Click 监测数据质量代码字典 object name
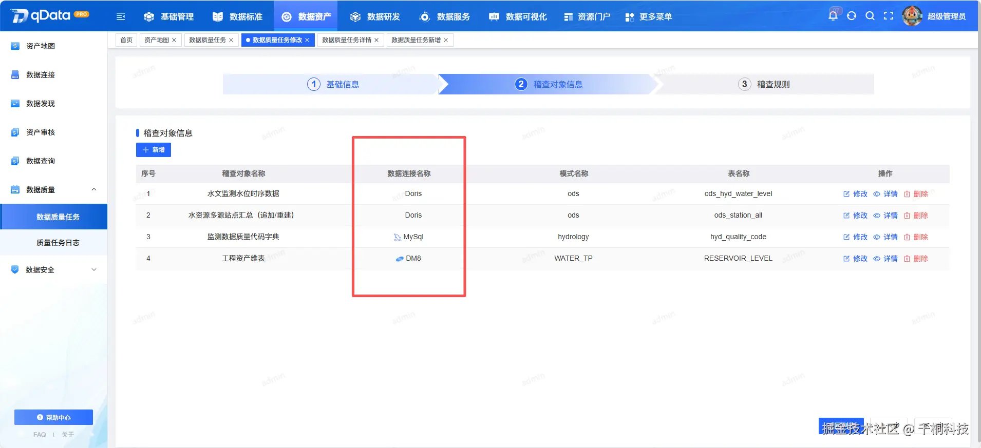 243,237
